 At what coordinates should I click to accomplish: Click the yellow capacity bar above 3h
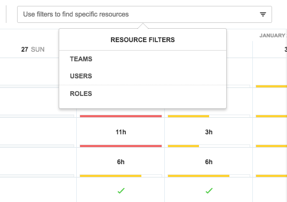pos(188,116)
